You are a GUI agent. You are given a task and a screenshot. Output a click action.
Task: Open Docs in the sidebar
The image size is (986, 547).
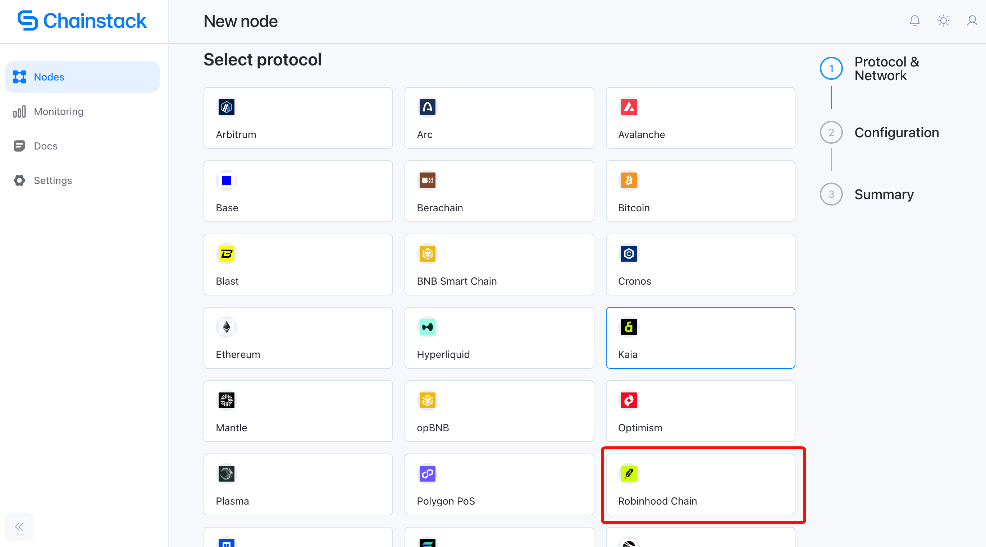[x=82, y=146]
